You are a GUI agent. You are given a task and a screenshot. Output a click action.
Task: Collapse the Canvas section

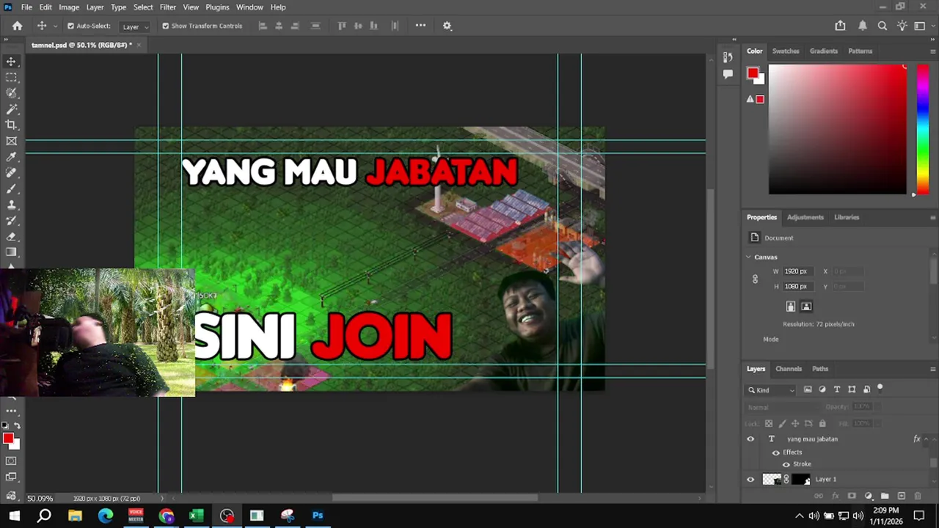click(x=748, y=257)
